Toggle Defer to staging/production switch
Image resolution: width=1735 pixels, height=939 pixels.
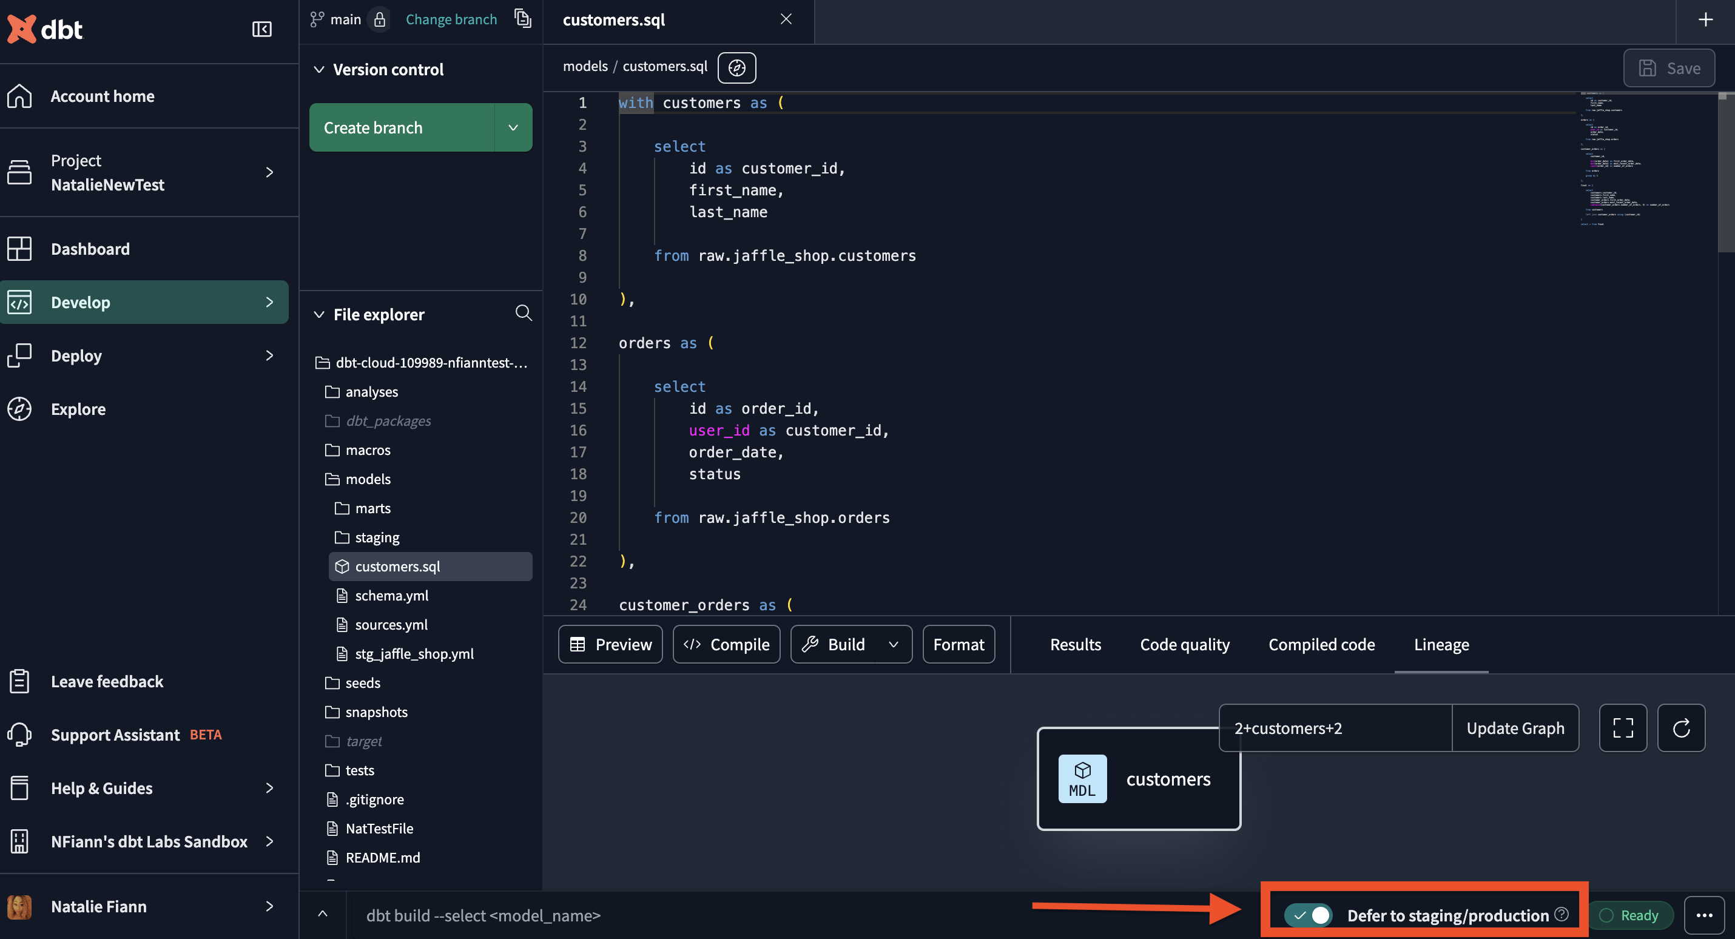click(1308, 915)
